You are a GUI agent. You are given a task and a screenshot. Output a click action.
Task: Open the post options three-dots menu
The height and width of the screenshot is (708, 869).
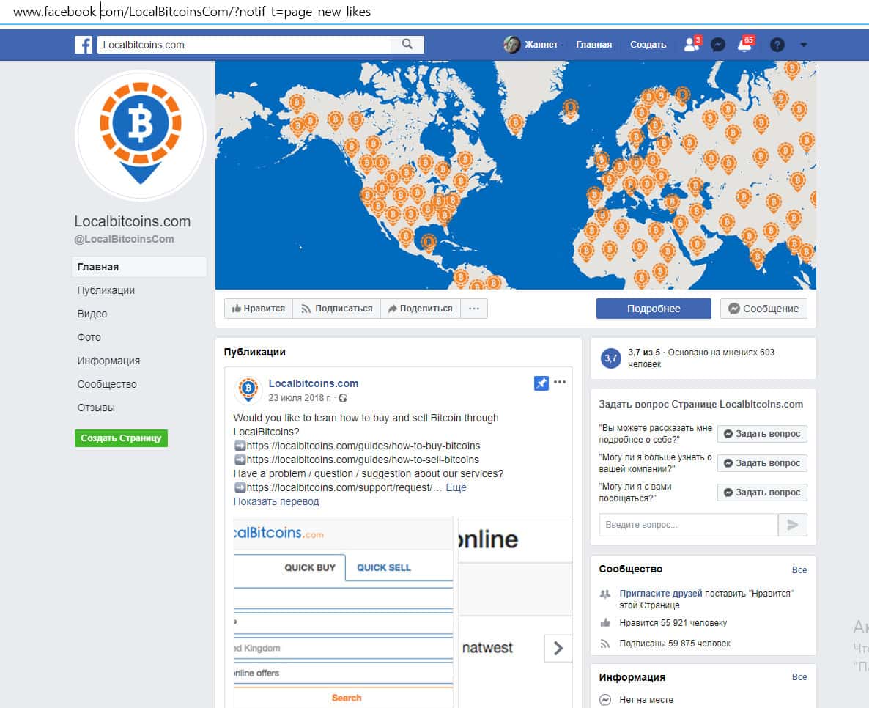click(x=560, y=382)
